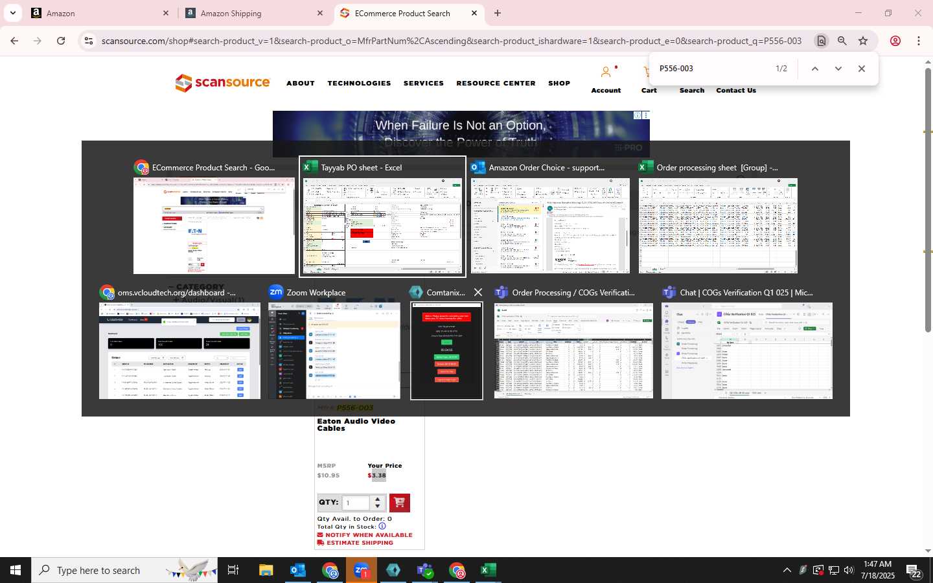Viewport: 933px width, 583px height.
Task: Close the Comtanix window in switcher
Action: pos(478,293)
